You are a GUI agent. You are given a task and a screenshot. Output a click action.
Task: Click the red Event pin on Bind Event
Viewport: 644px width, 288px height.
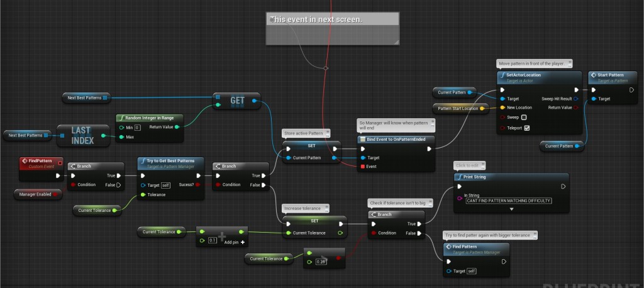tap(362, 167)
